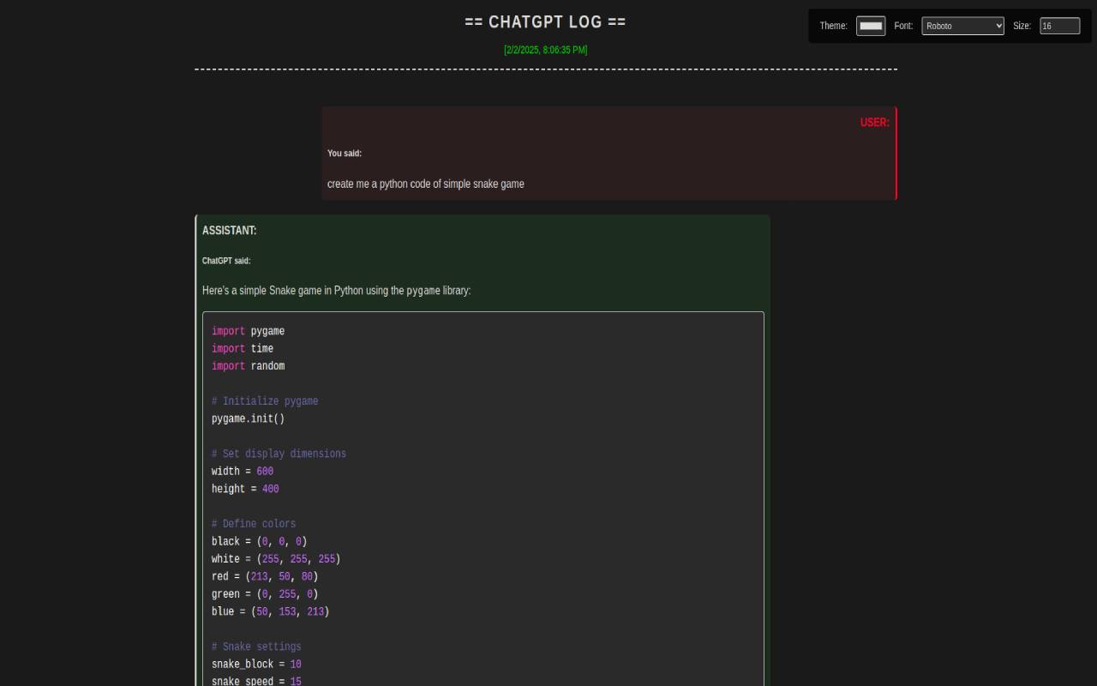Click the code line 'red = (213, 50, 80)'
The height and width of the screenshot is (686, 1097).
(x=265, y=576)
